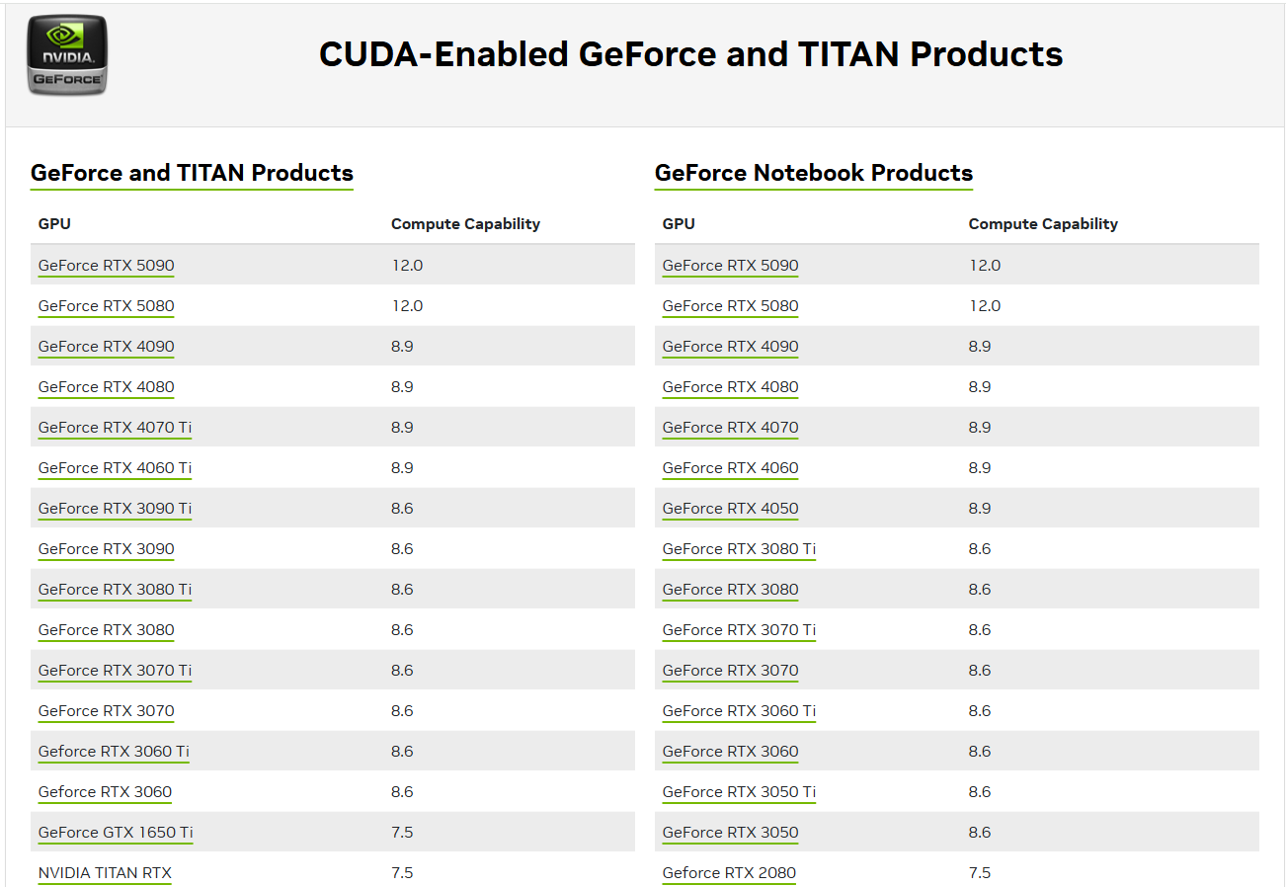Open GeForce RTX 4080 in Notebook Products table
1286x887 pixels.
[730, 386]
